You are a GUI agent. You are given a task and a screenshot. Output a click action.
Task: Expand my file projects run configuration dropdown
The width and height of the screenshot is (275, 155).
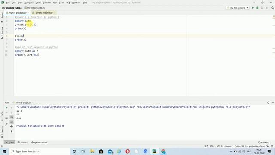tap(238, 8)
